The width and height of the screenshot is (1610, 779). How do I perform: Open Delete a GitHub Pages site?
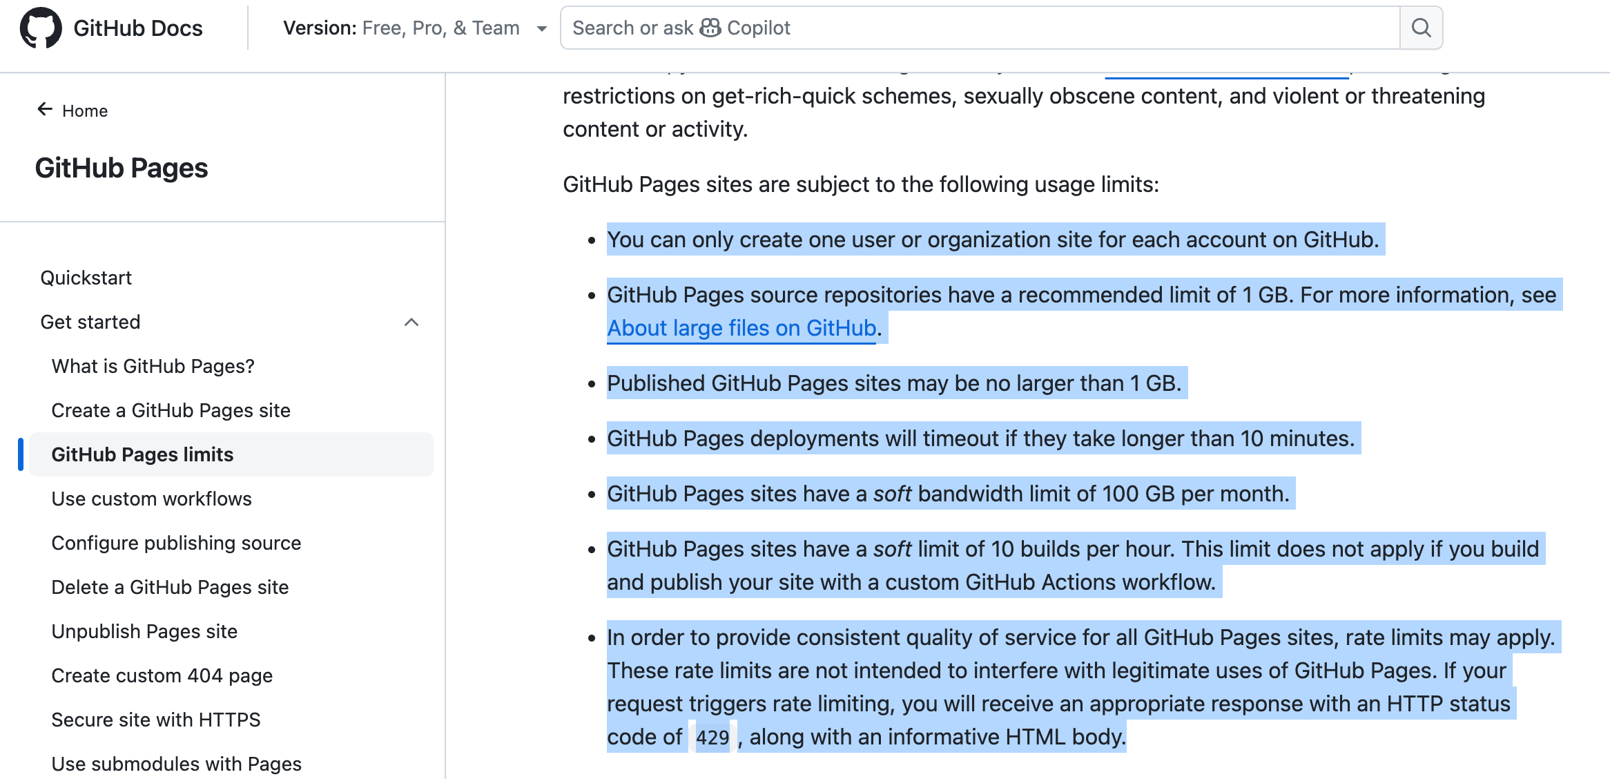pyautogui.click(x=170, y=587)
